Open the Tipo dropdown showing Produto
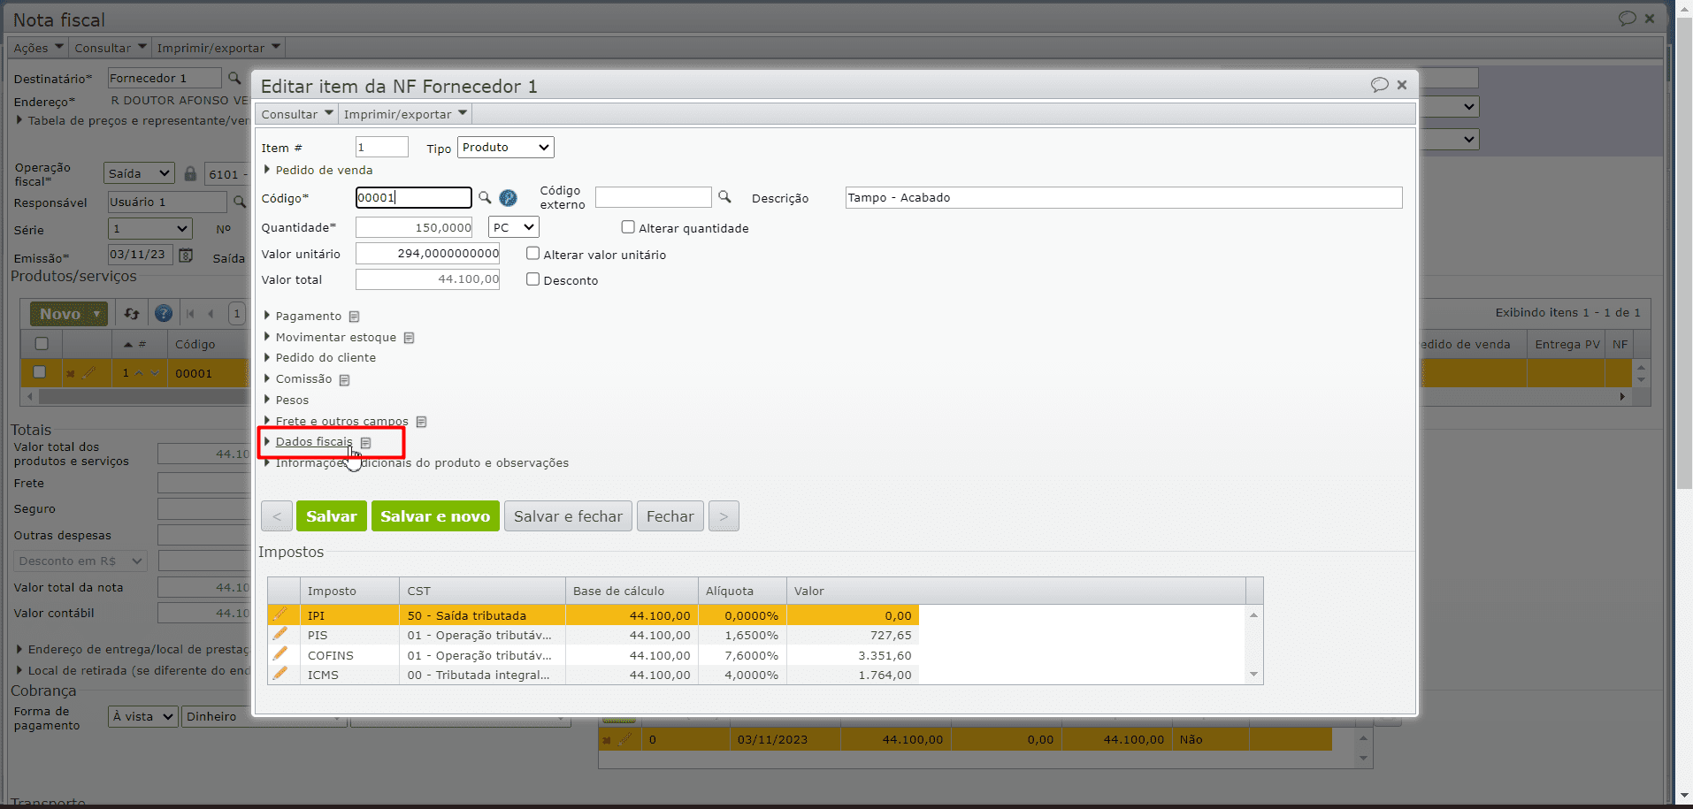Screen dimensions: 1693x809 point(506,147)
